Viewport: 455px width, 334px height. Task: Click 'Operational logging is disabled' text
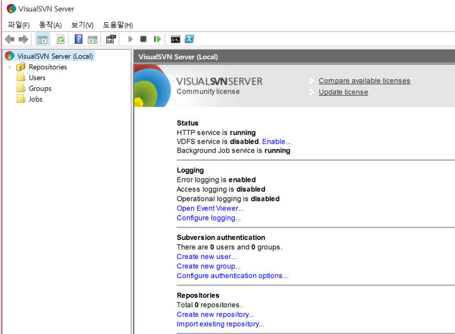click(x=228, y=199)
